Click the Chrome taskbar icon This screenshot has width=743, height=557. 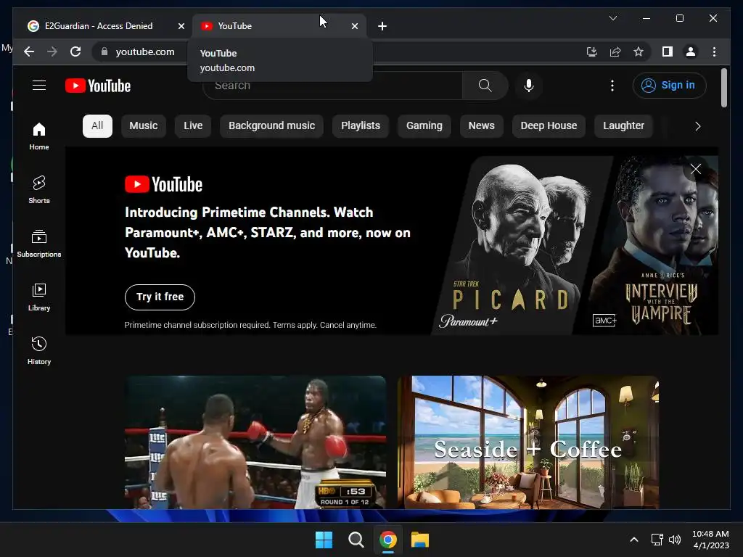pos(387,540)
